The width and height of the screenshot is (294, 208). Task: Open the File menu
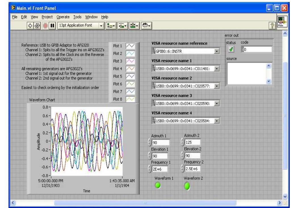click(15, 17)
